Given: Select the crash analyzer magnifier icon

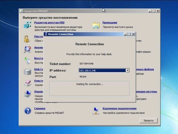Looking at the screenshot, I should tap(27, 49).
